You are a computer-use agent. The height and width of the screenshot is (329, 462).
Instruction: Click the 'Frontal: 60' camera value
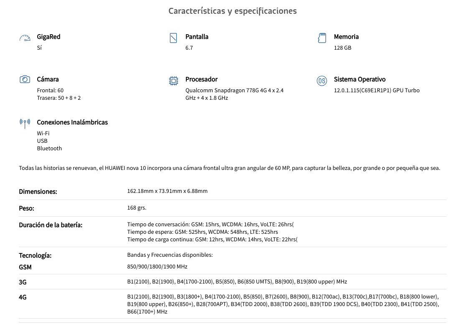pos(50,91)
